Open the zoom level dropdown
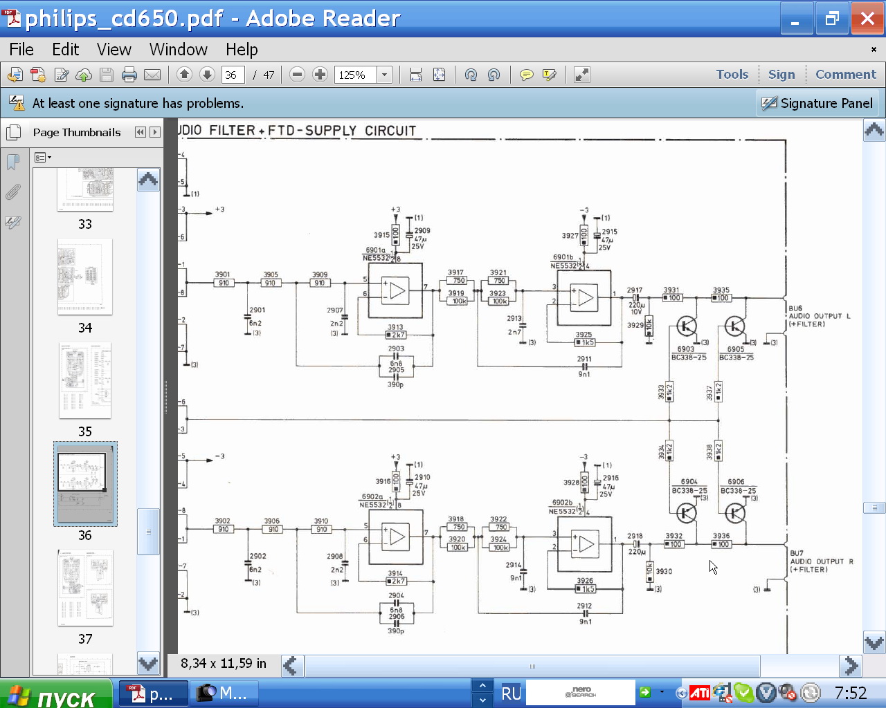Screen dimensions: 886x708 tap(385, 75)
